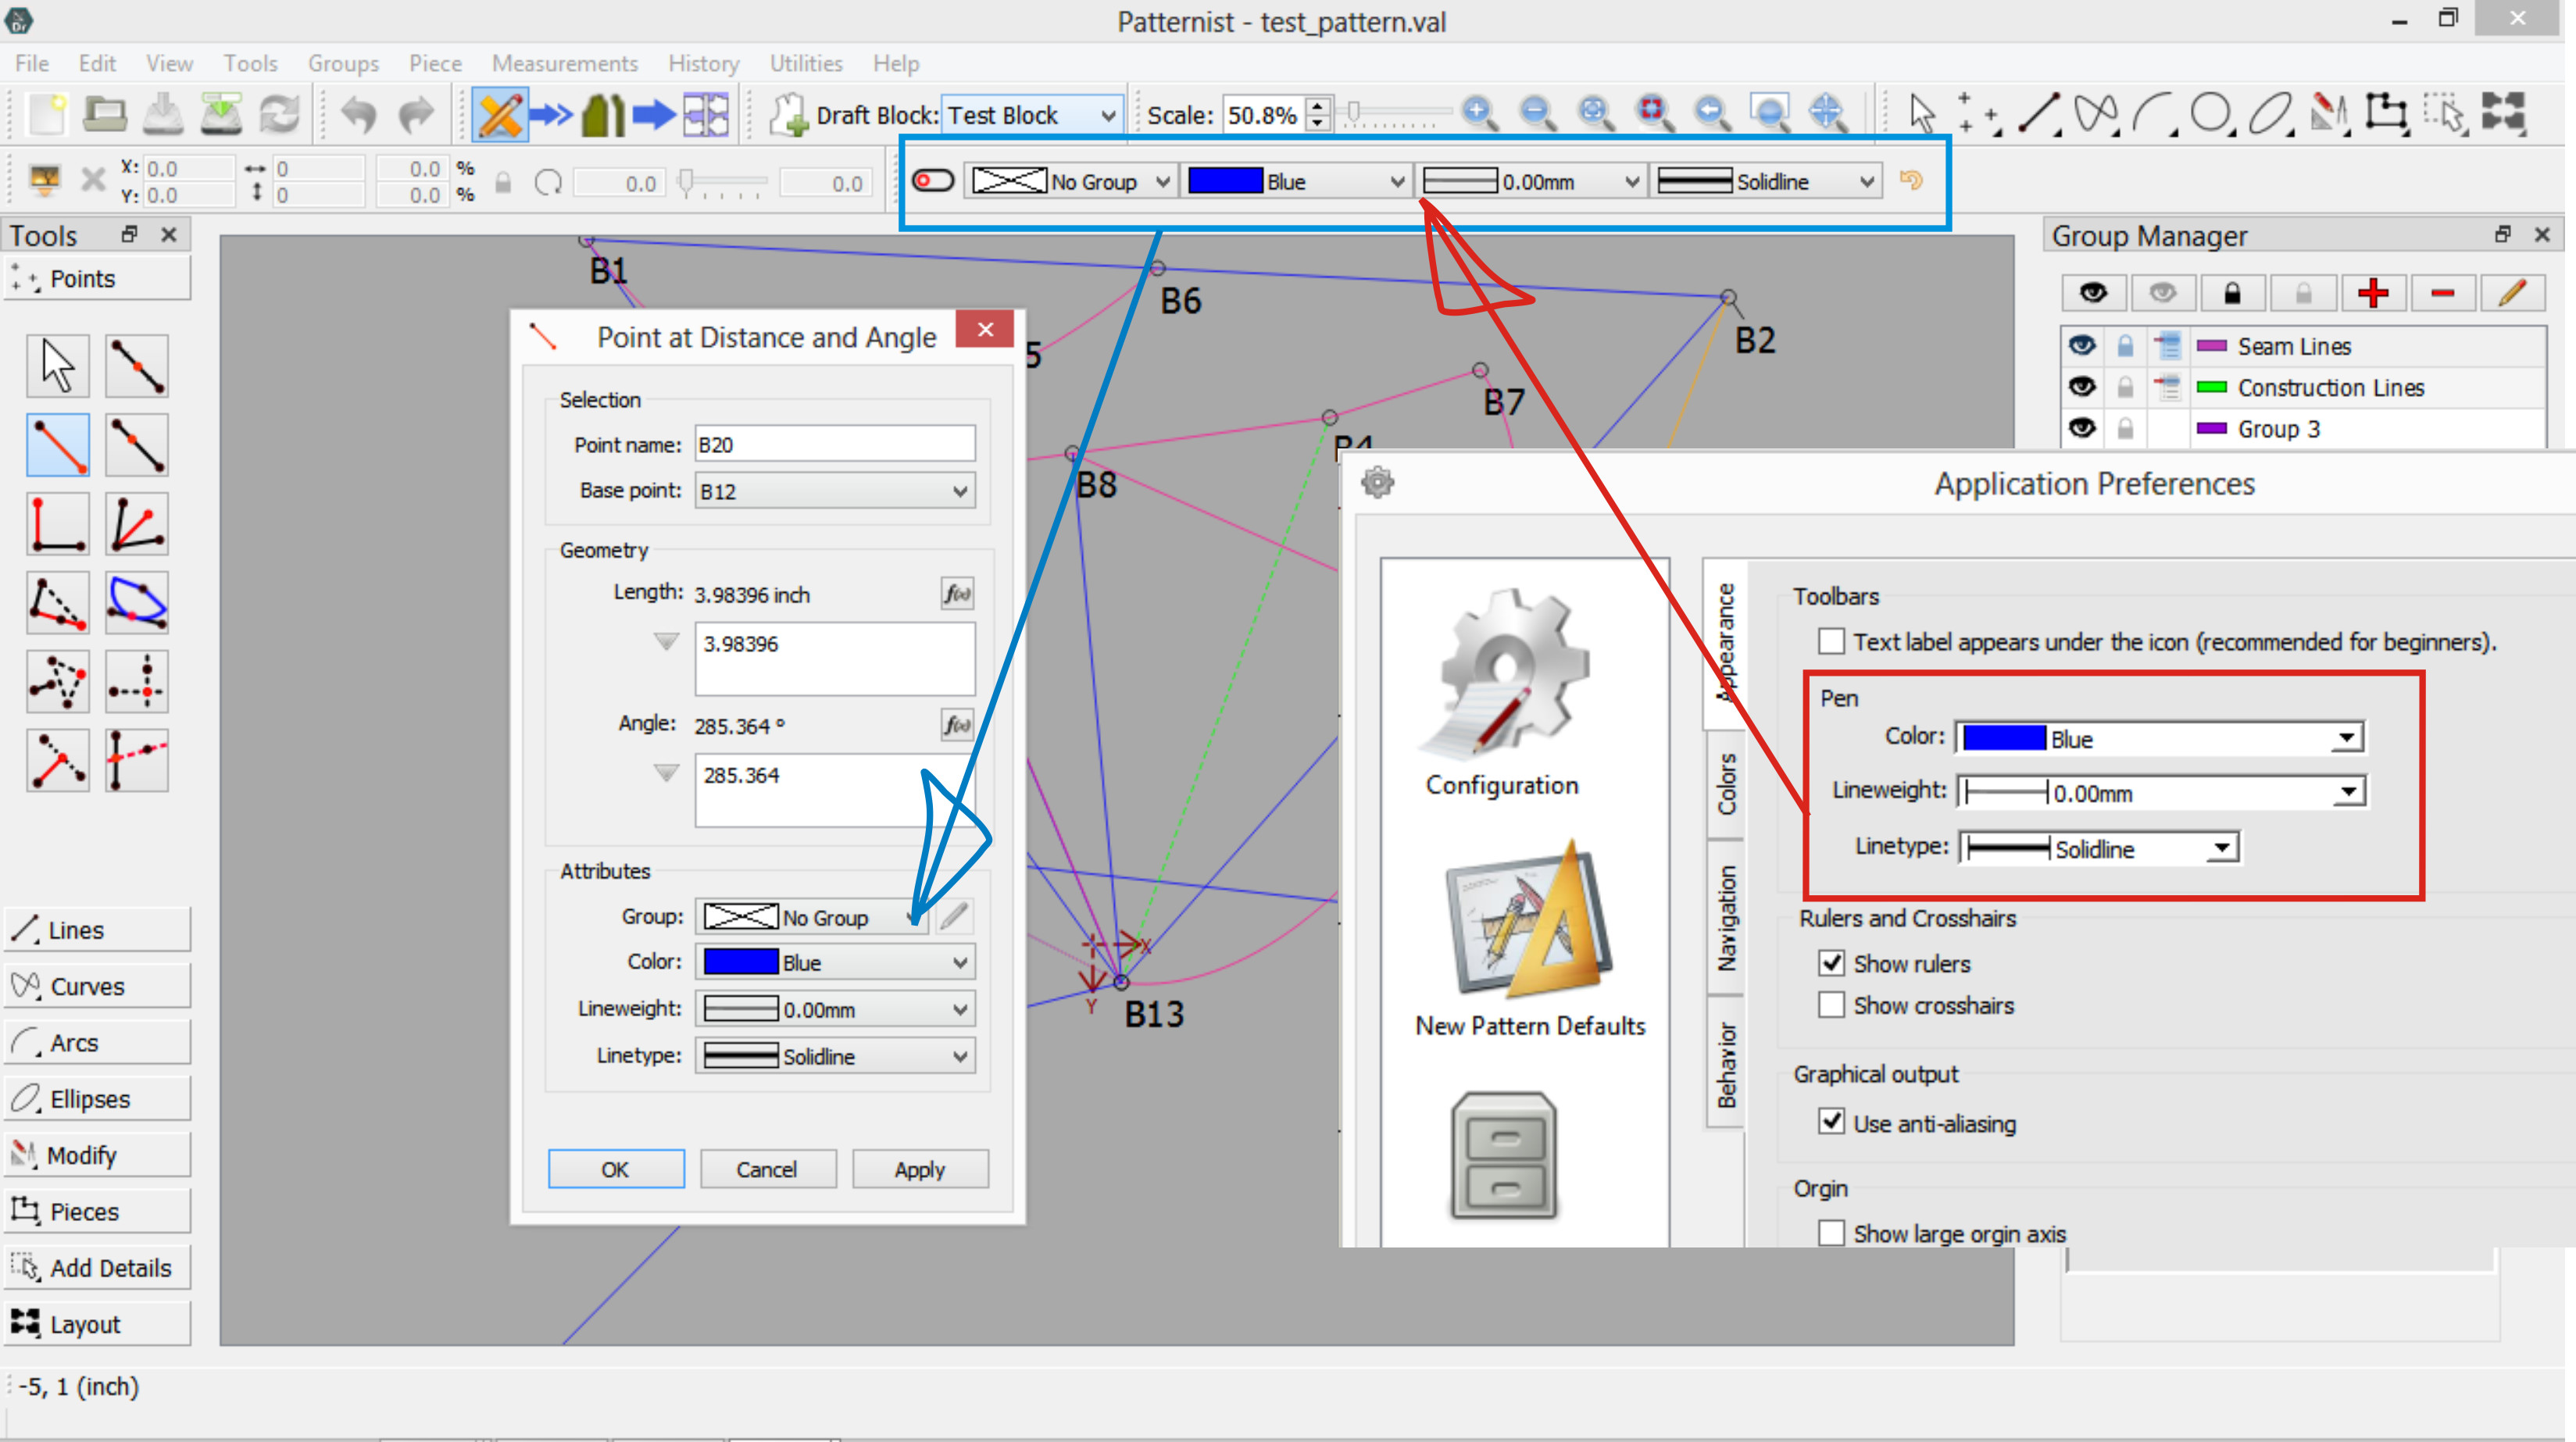Uncheck Use anti-aliasing checkbox

point(1831,1122)
